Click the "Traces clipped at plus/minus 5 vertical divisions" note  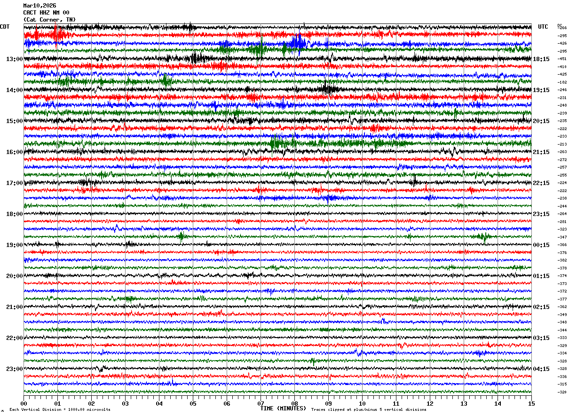pos(369,410)
